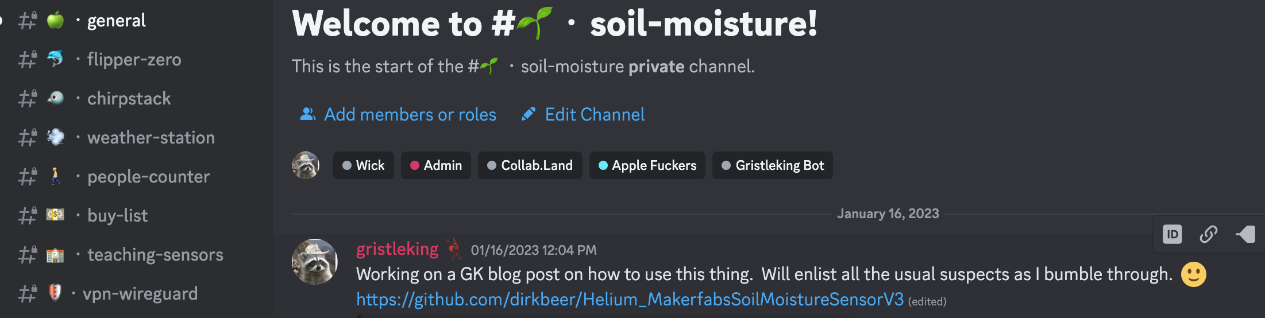Select the people-counter channel
This screenshot has height=318, width=1265.
148,177
